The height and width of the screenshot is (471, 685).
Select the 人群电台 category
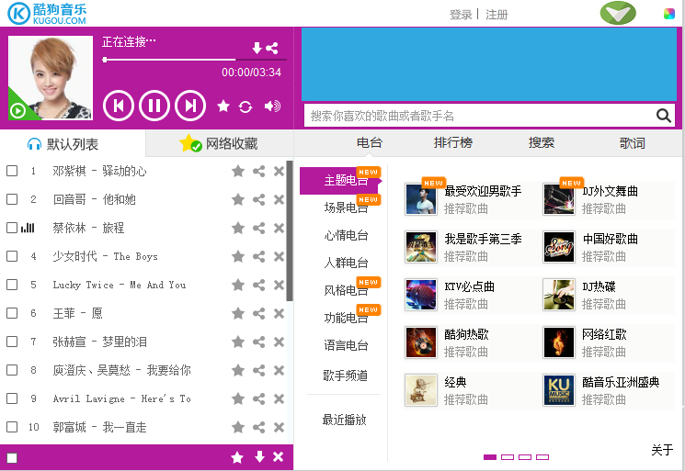coord(346,263)
